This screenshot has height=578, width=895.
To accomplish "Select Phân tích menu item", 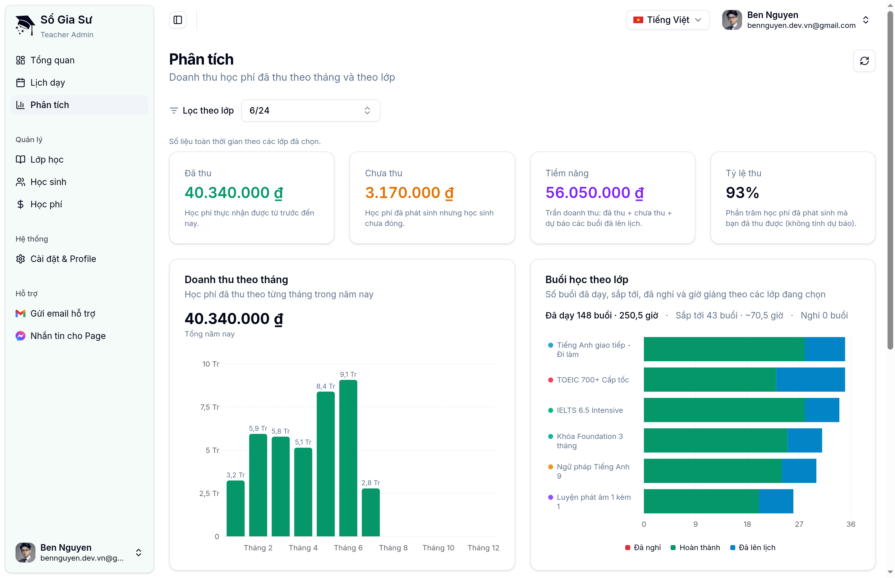I will (80, 105).
